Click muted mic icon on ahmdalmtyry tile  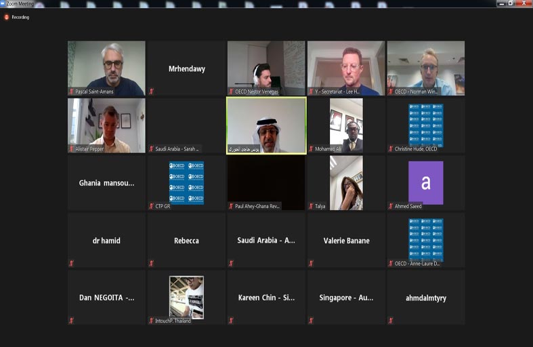[391, 321]
